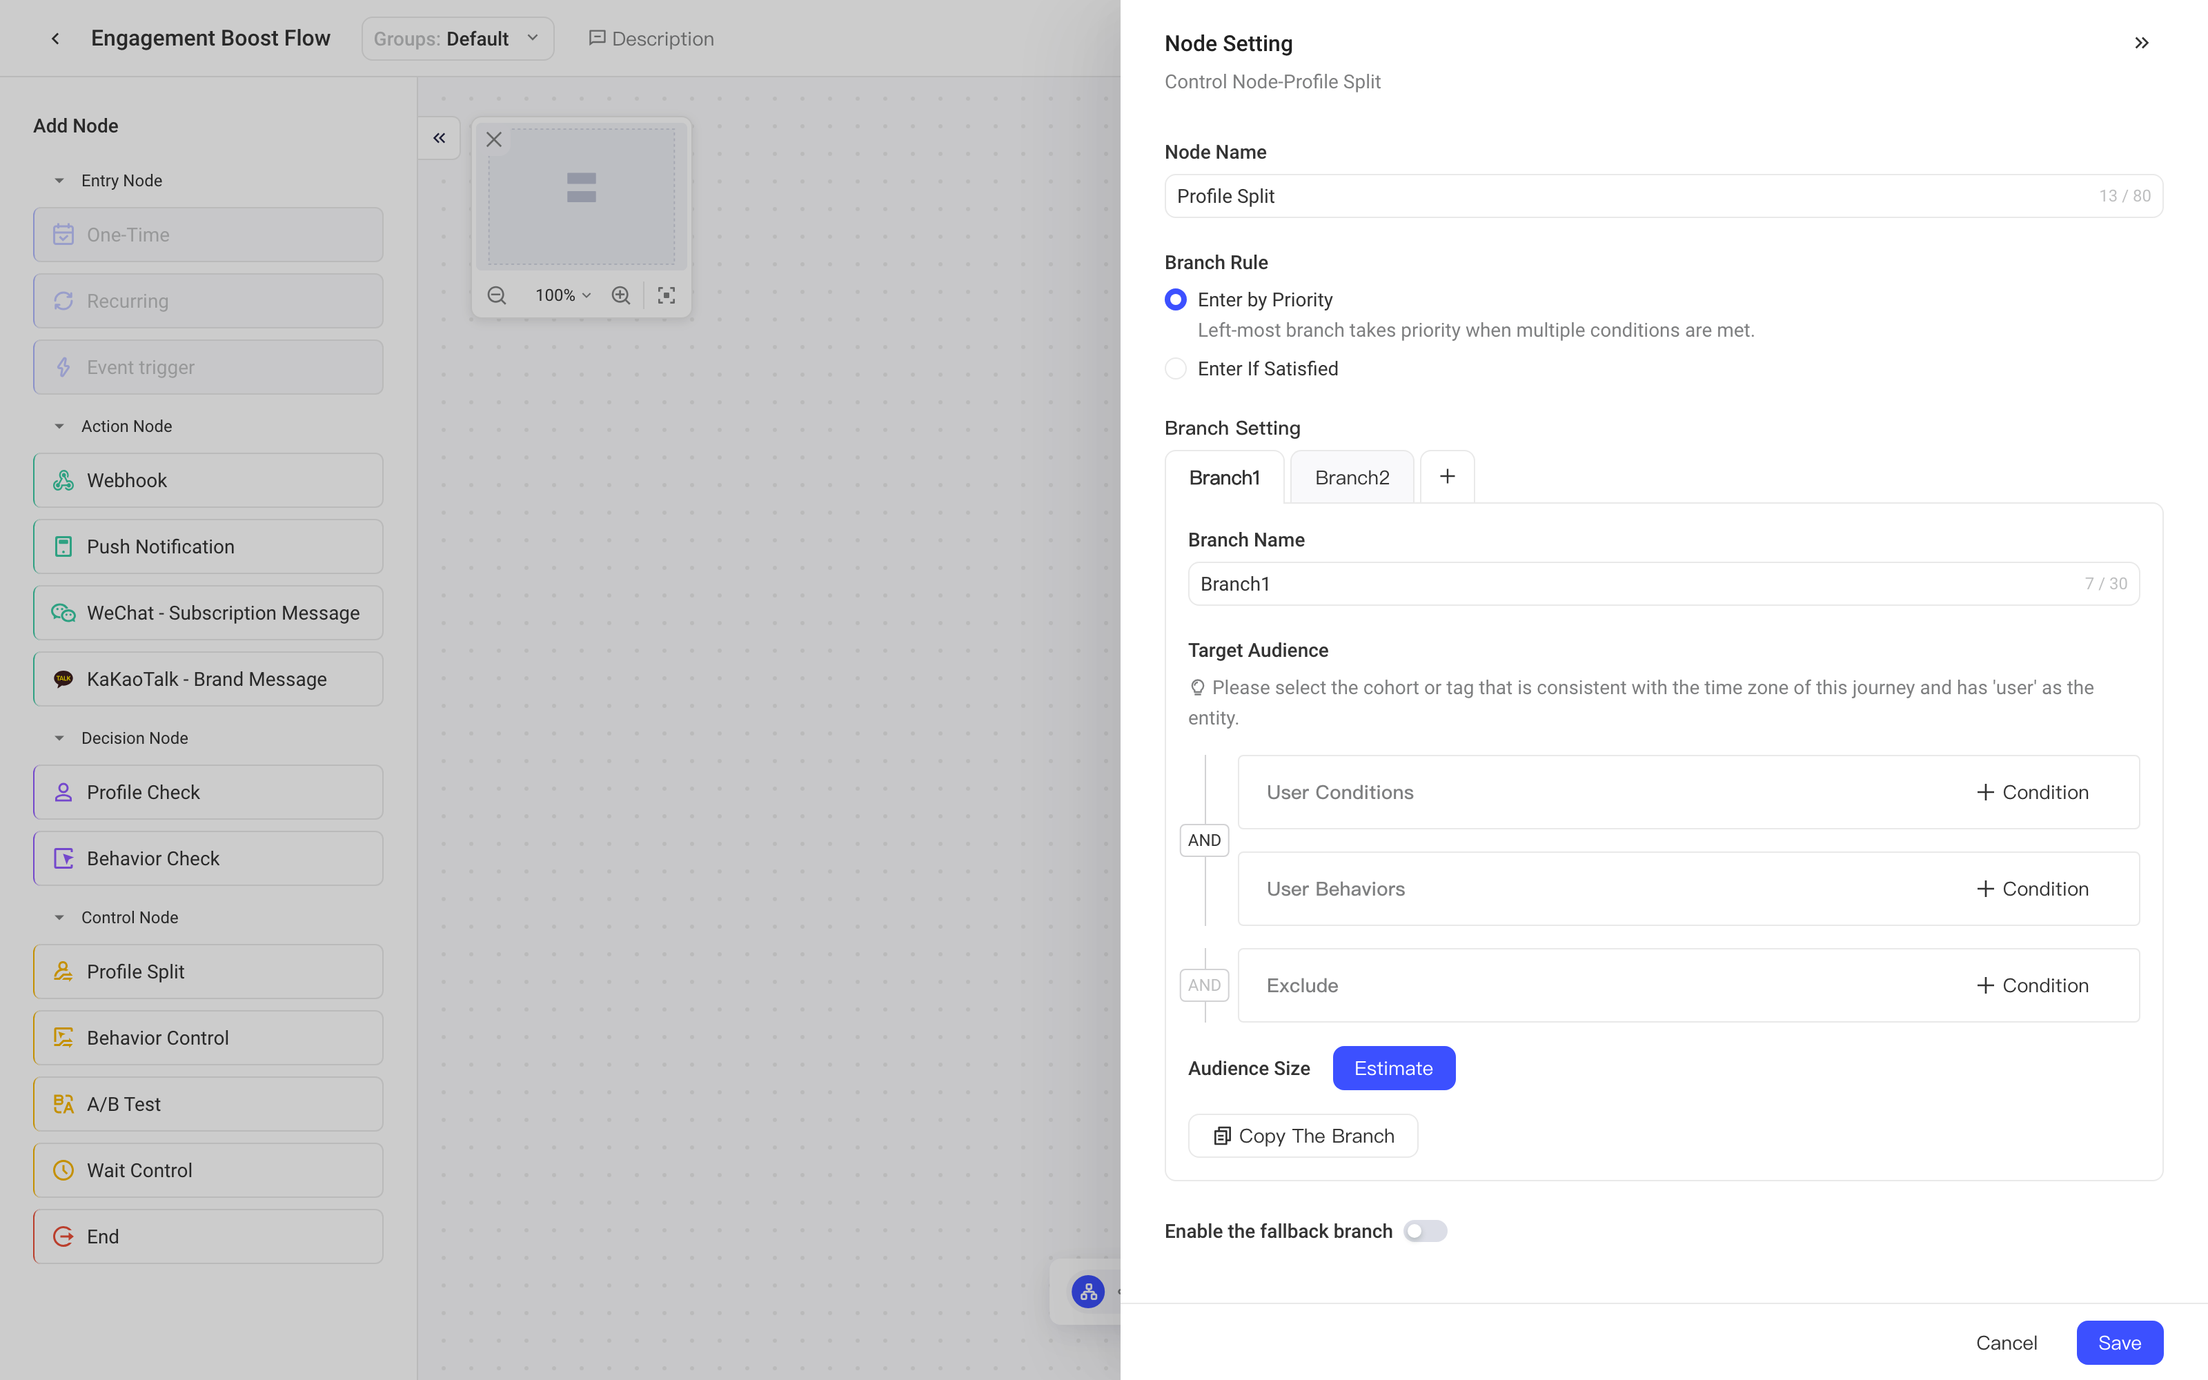Screen dimensions: 2208x1380
Task: Open the Groups: Default dropdown
Action: 457,39
